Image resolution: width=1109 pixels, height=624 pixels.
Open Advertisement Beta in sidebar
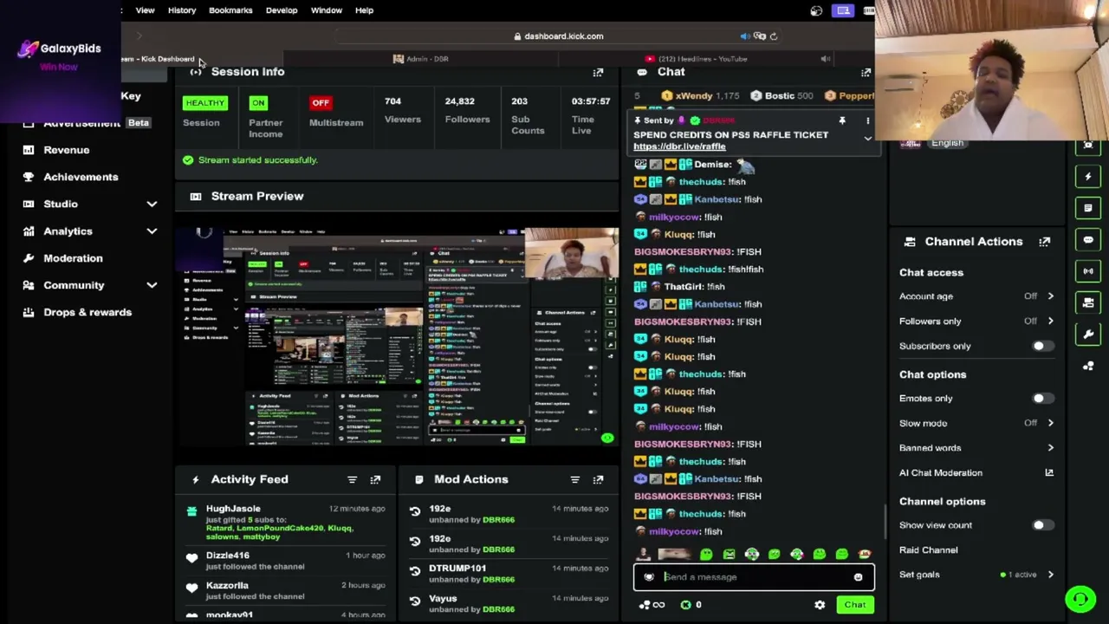[x=96, y=123]
